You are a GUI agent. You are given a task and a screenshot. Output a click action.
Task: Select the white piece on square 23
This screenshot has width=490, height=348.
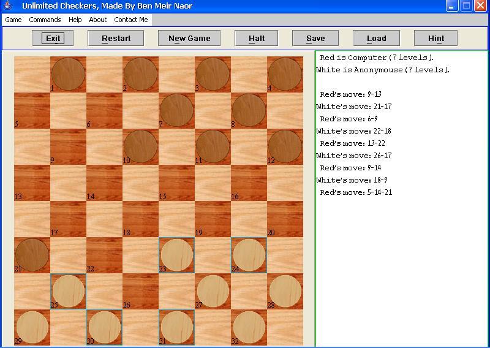point(176,255)
